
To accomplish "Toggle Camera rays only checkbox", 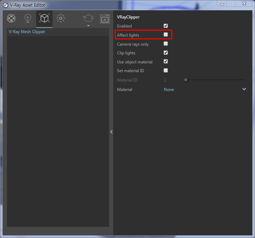I will point(166,44).
